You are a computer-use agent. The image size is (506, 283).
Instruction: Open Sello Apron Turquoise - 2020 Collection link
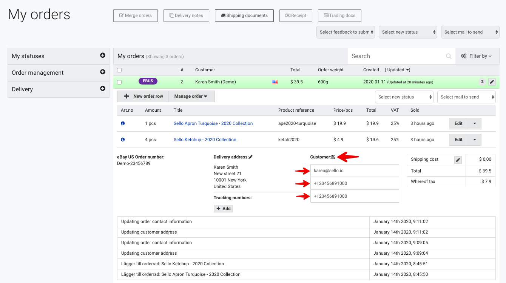213,123
